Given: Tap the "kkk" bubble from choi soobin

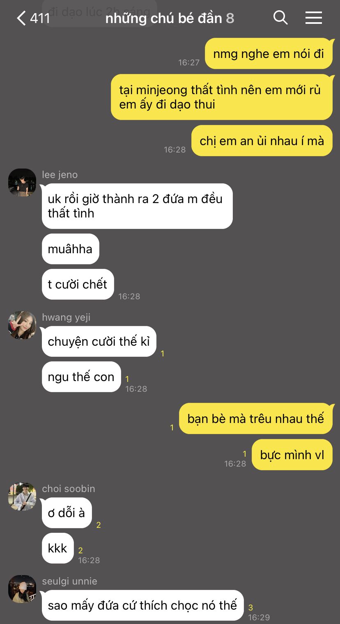Looking at the screenshot, I should 58,548.
